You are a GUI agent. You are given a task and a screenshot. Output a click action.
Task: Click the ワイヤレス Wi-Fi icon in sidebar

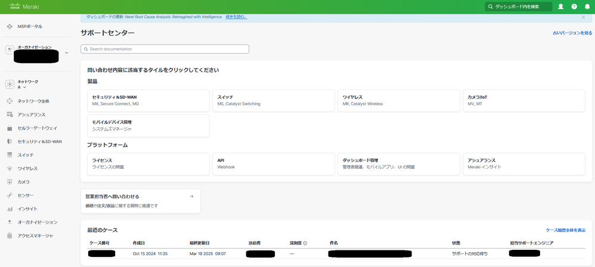(x=10, y=168)
